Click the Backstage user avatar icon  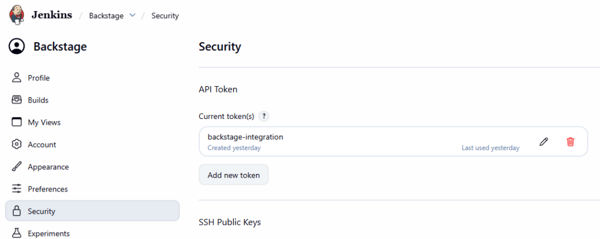pos(17,47)
